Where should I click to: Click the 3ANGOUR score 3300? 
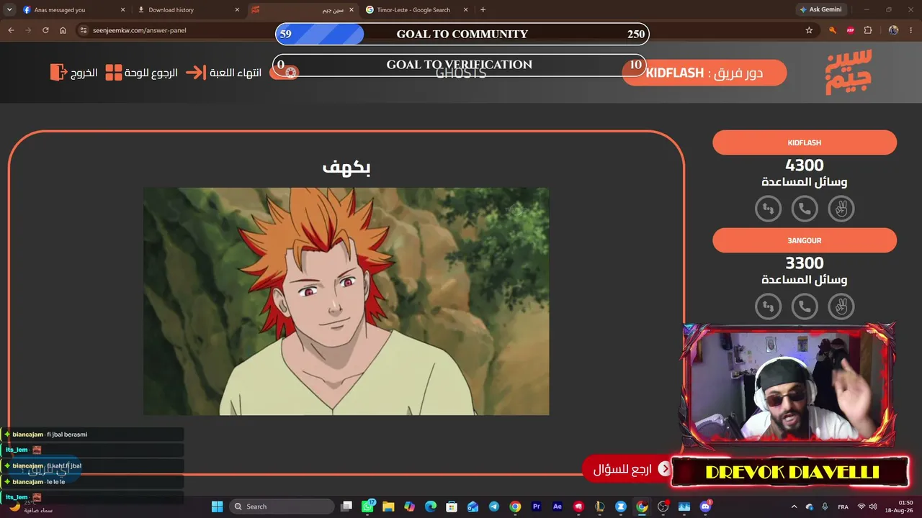tap(805, 263)
